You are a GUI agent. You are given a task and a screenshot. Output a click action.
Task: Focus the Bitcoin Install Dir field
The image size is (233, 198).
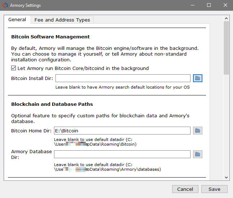123,78
